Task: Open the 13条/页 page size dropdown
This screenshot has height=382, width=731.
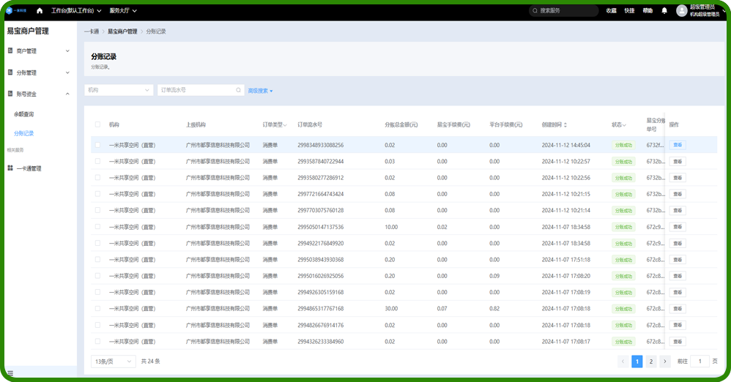Action: click(114, 362)
